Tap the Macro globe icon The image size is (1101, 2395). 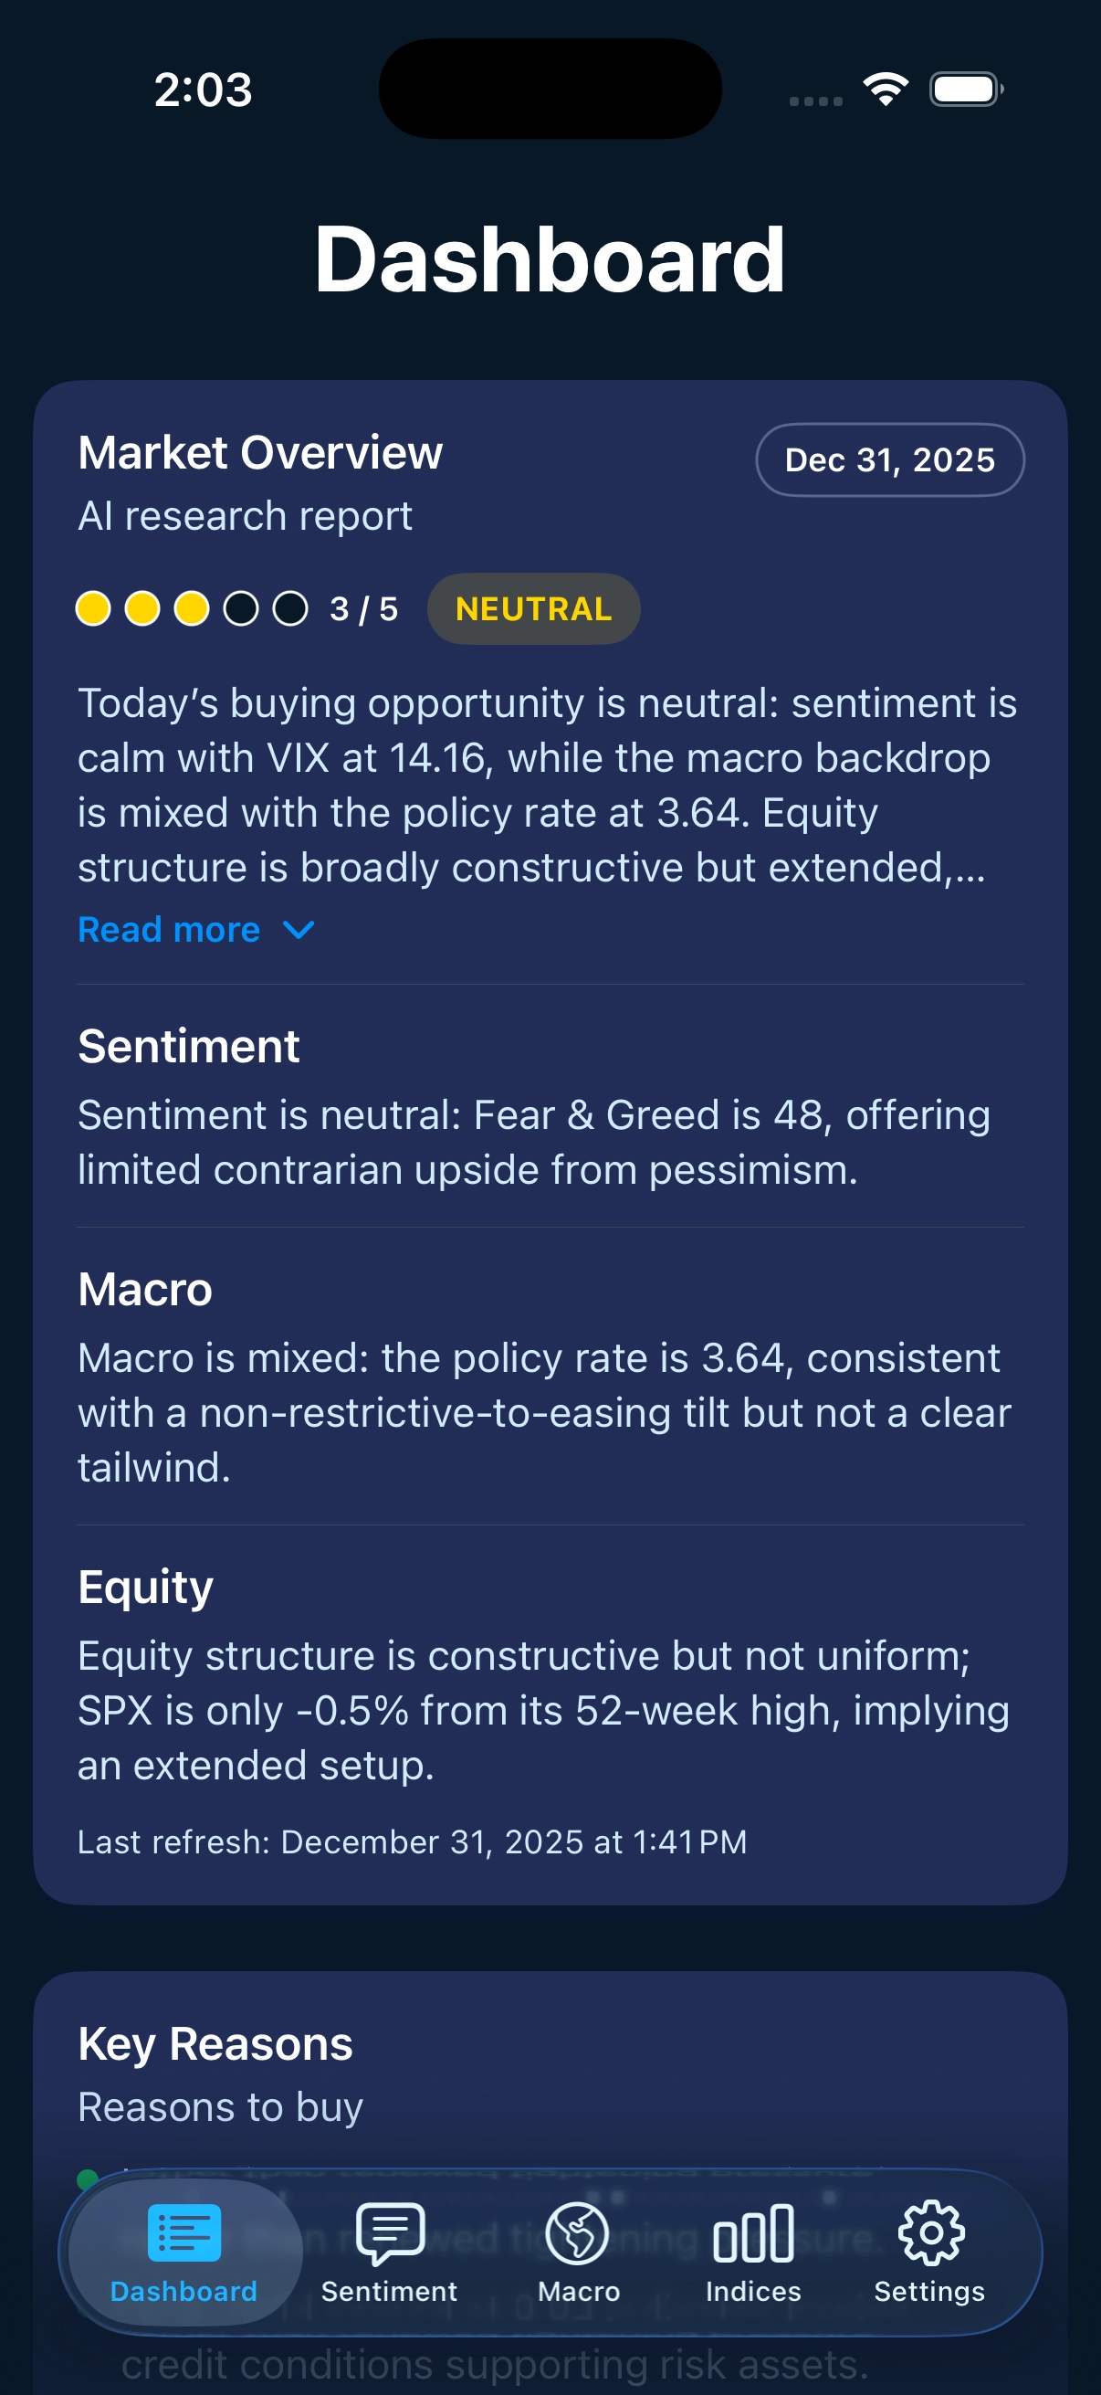click(x=578, y=2231)
